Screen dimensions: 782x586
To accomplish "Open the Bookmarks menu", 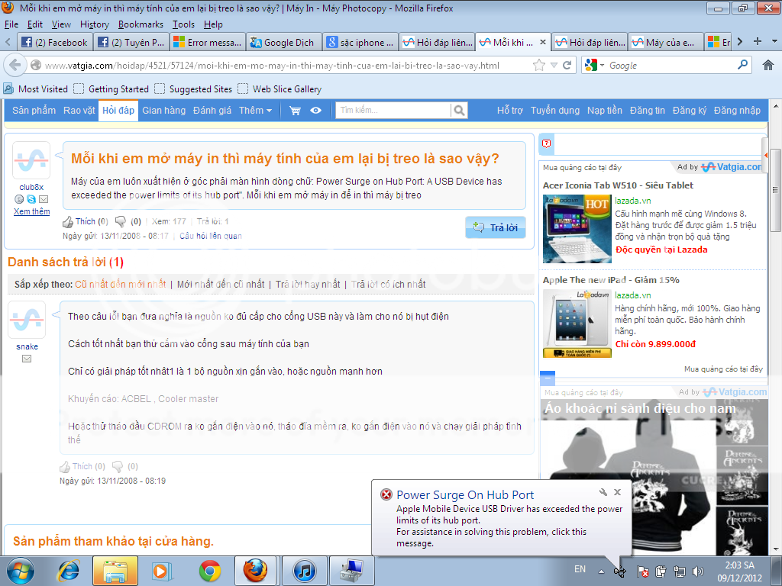I will [141, 24].
